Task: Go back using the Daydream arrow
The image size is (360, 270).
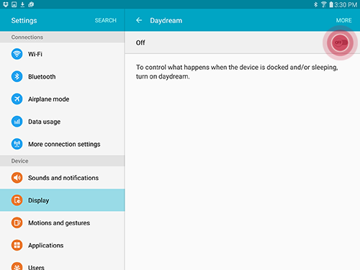Action: click(139, 20)
